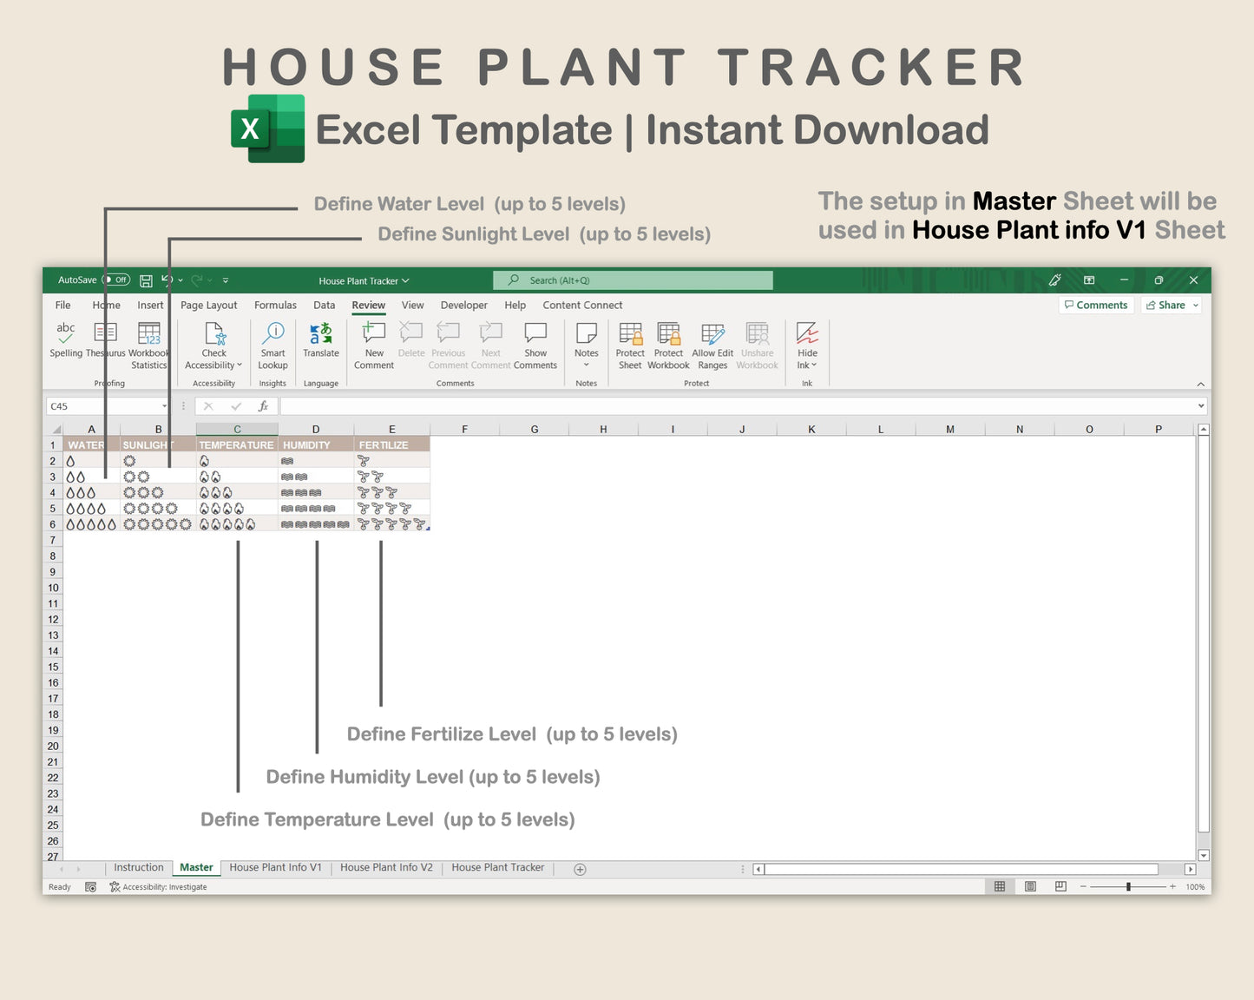Open the ribbon display options icon
1254x1000 pixels.
(x=1089, y=280)
